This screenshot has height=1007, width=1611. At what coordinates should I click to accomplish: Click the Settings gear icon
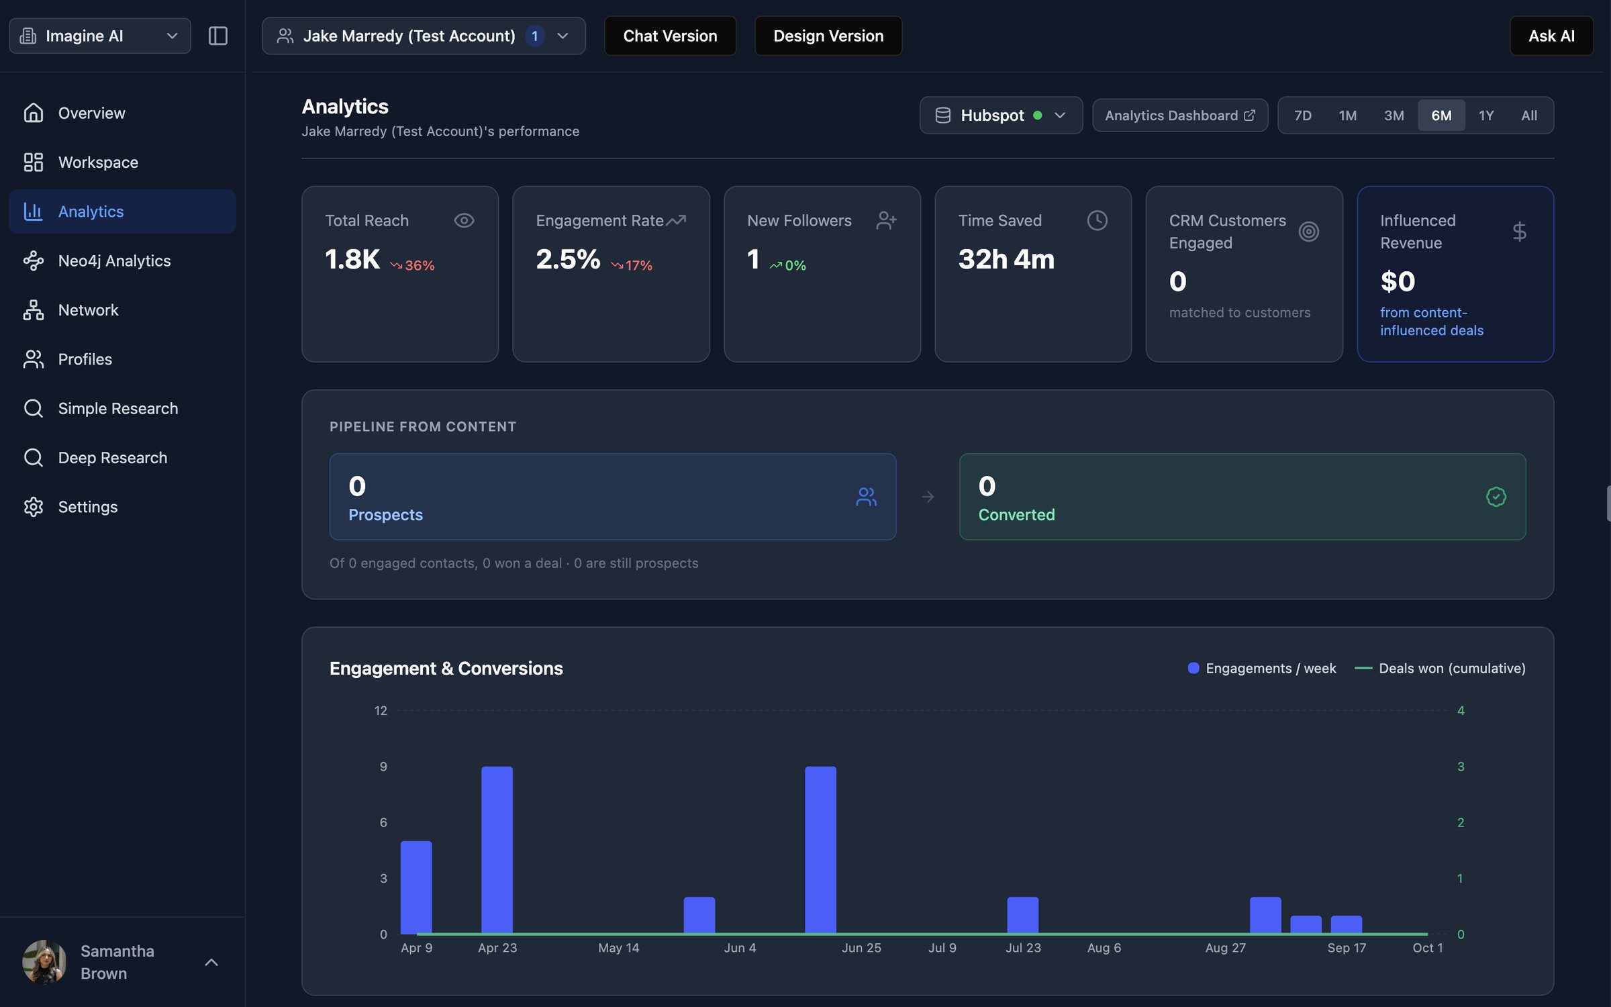point(33,507)
